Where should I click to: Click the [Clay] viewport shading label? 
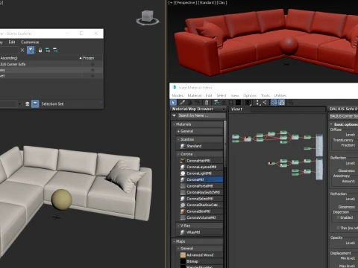pos(222,2)
